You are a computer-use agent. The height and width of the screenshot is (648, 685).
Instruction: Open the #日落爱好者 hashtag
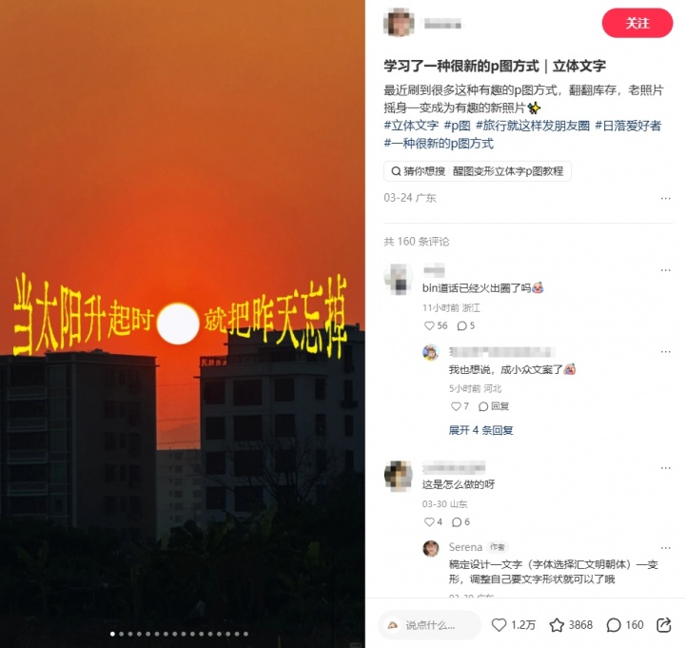[x=628, y=126]
